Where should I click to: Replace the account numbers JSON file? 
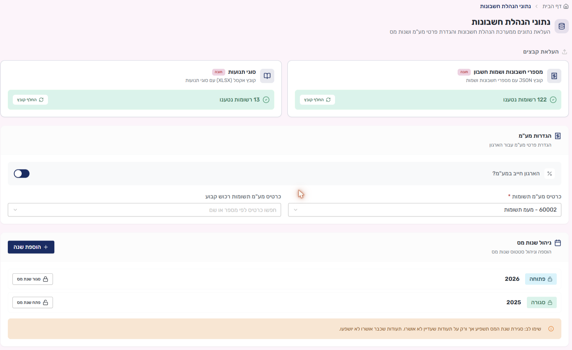click(x=317, y=100)
